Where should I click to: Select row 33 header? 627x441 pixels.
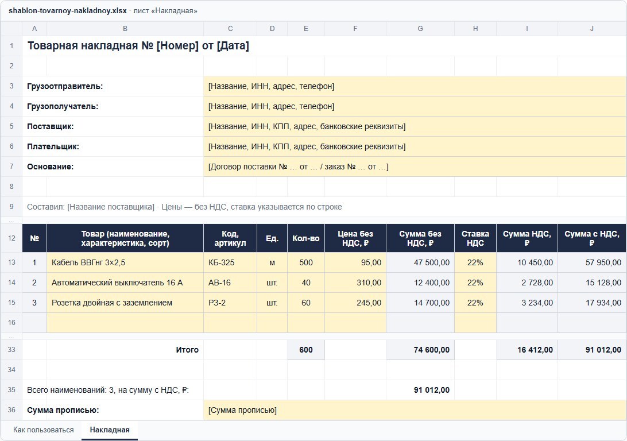[11, 350]
